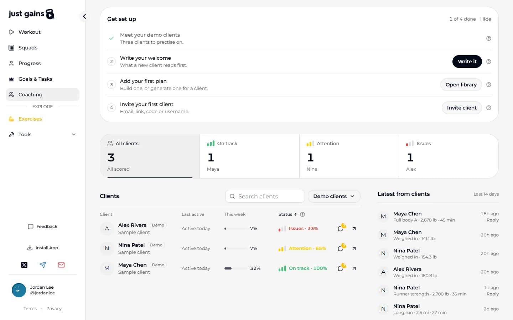Click Alex Rivera's 7% weekly progress bar

235,229
